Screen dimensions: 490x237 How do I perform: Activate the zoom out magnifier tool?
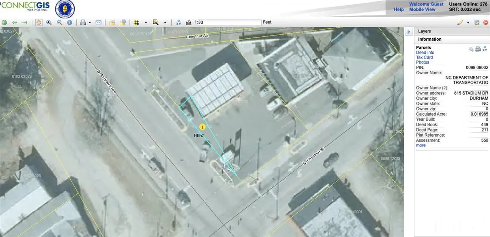(x=59, y=23)
